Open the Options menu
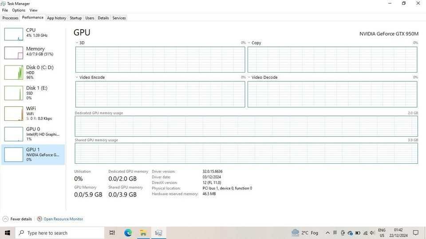The height and width of the screenshot is (239, 426). pyautogui.click(x=19, y=10)
